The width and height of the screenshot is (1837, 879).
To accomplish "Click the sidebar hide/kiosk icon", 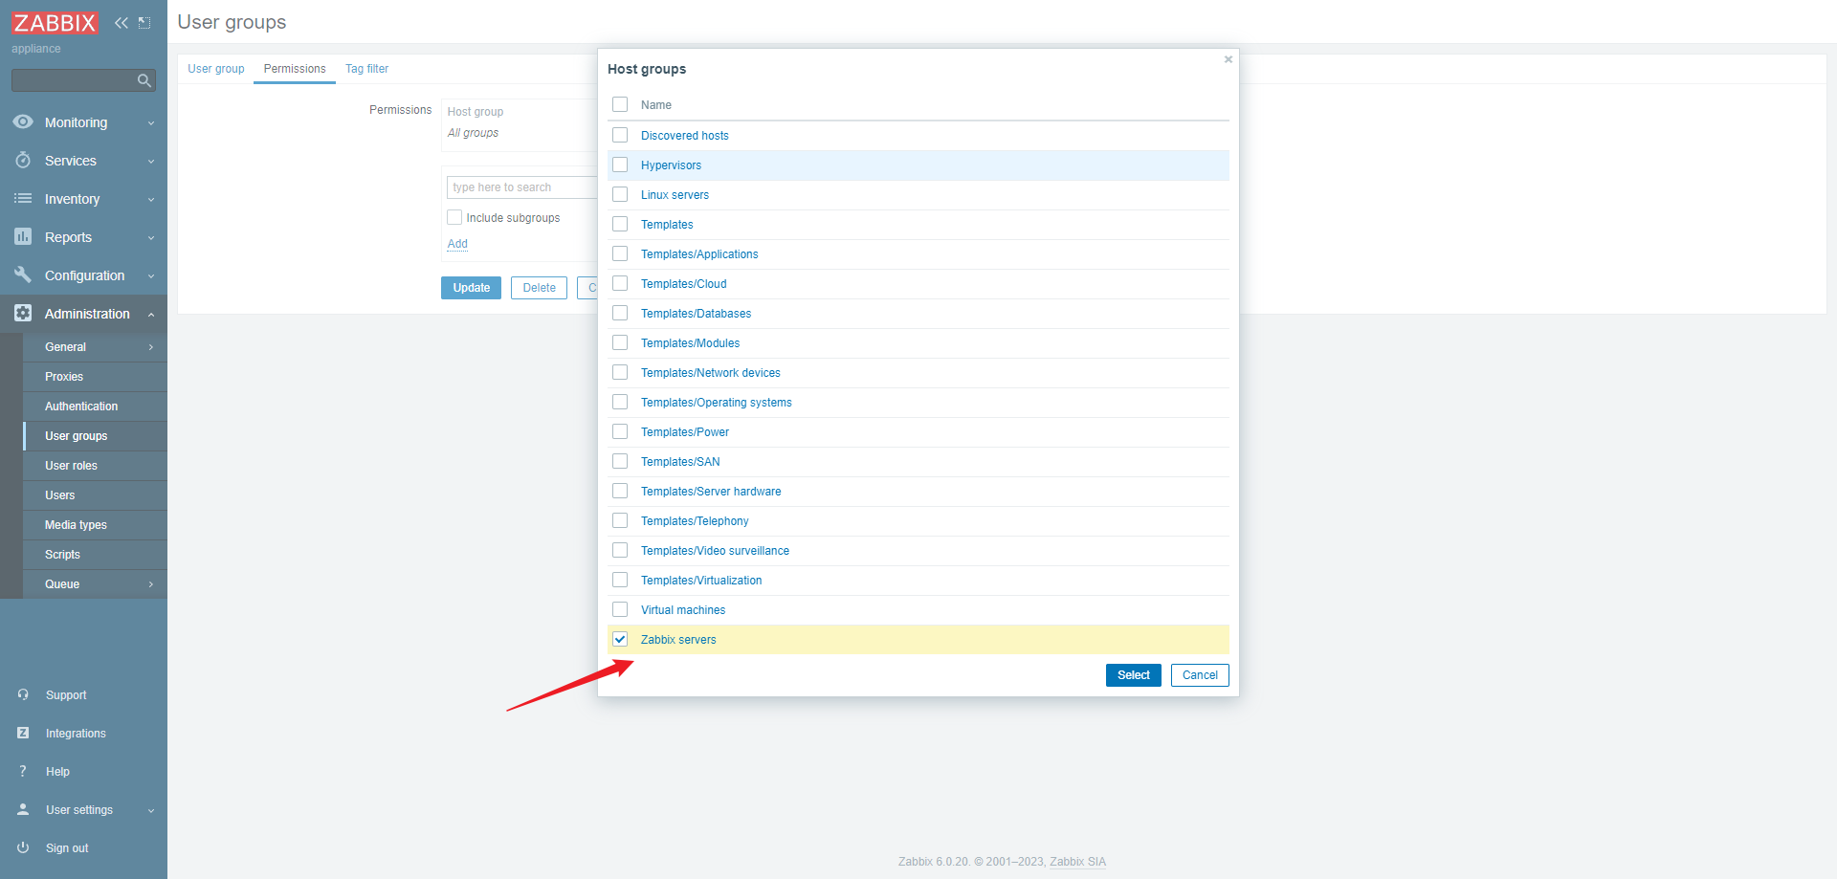I will pyautogui.click(x=144, y=23).
